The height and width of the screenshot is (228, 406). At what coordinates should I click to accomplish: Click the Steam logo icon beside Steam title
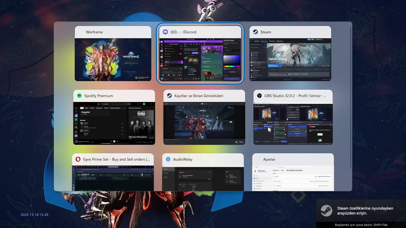(x=255, y=32)
